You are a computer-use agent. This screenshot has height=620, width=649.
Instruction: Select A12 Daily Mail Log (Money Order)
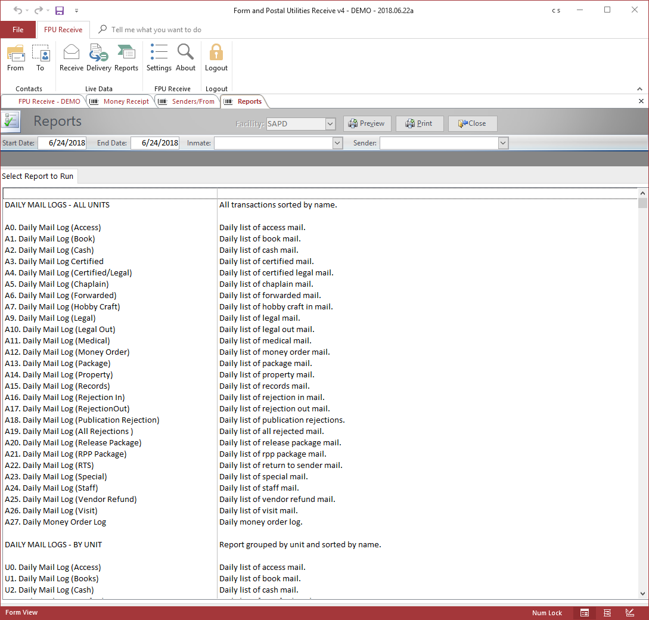coord(67,352)
